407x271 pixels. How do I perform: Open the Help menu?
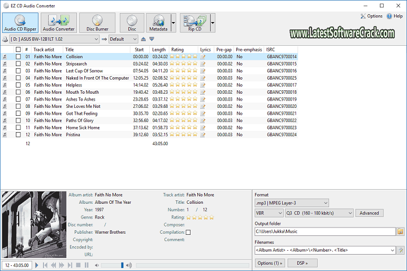395,16
